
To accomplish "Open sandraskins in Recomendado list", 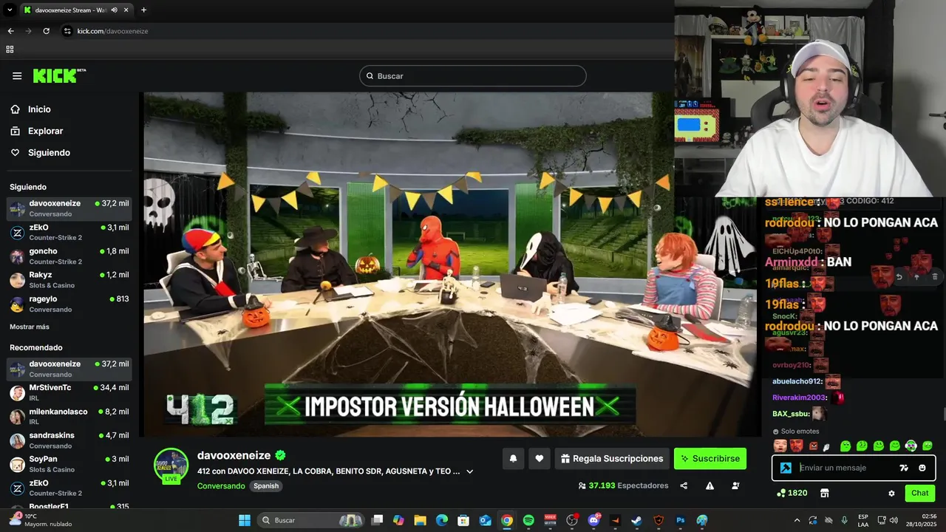I will (x=69, y=440).
